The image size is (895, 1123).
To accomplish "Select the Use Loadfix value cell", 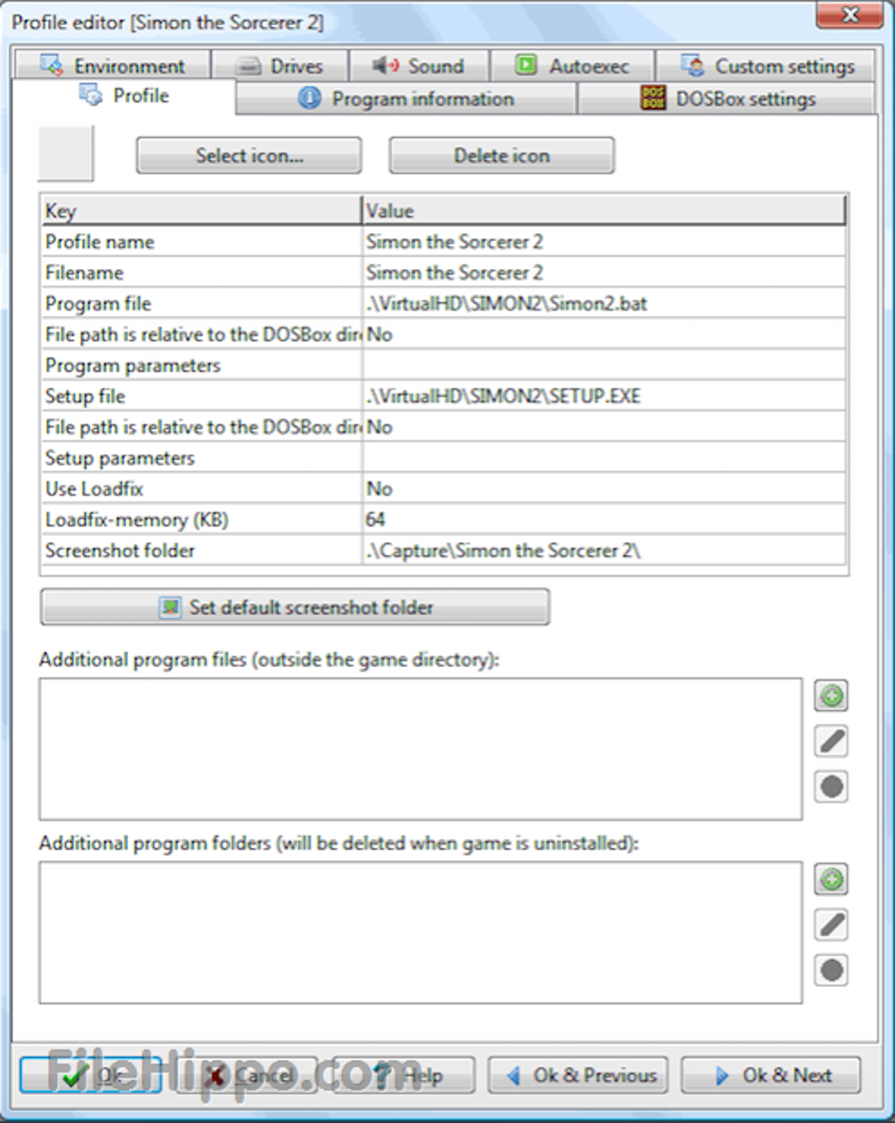I will 604,489.
